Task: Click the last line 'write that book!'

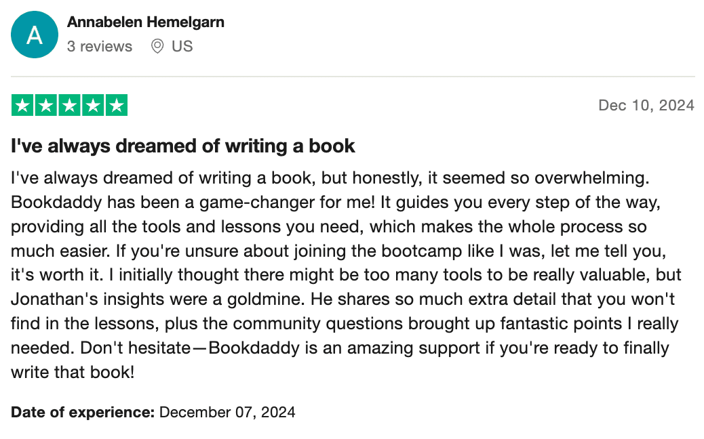Action: coord(73,373)
